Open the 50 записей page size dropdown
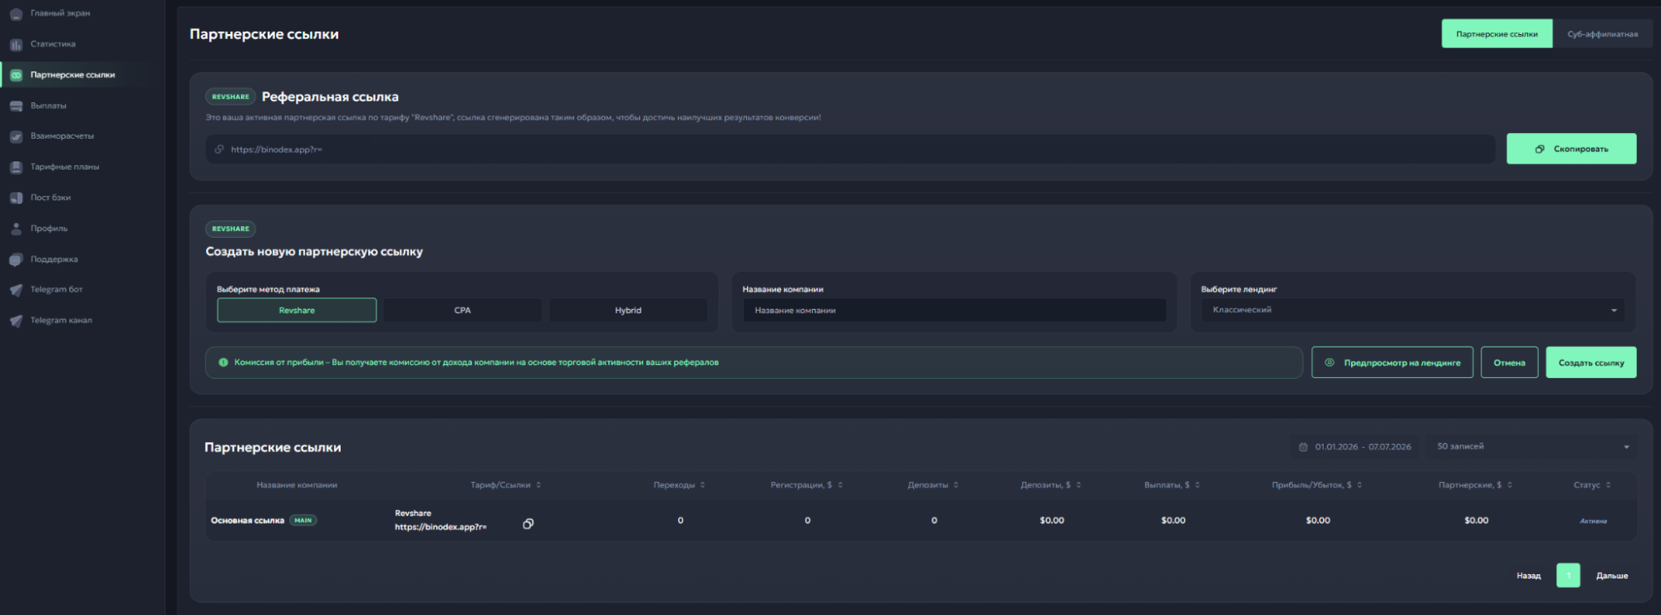The image size is (1661, 615). tap(1531, 447)
